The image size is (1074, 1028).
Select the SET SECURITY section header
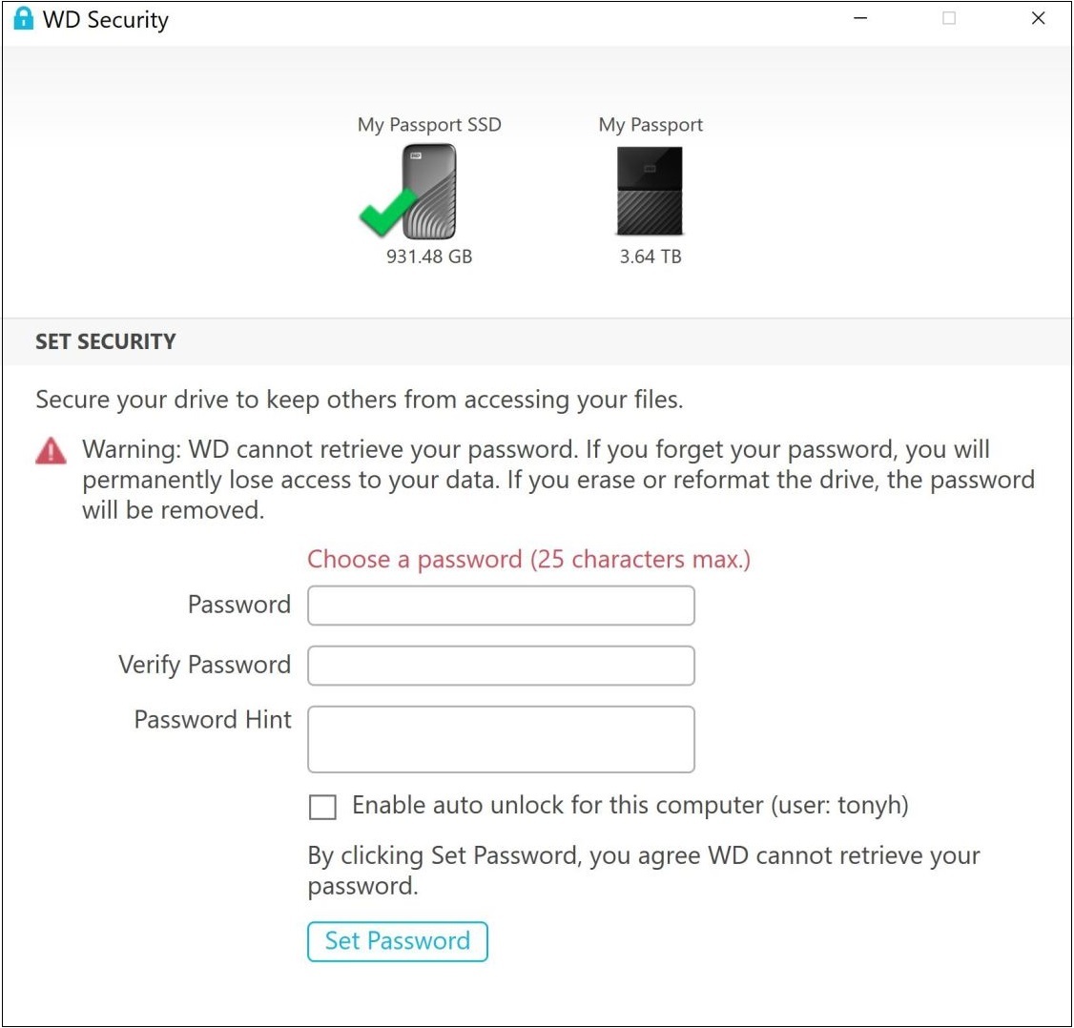coord(105,340)
